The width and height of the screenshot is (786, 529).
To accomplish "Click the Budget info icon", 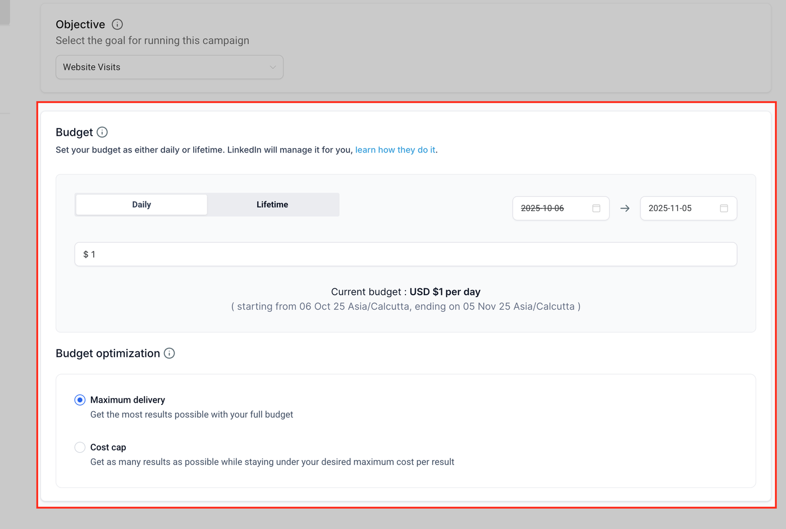I will [x=102, y=132].
